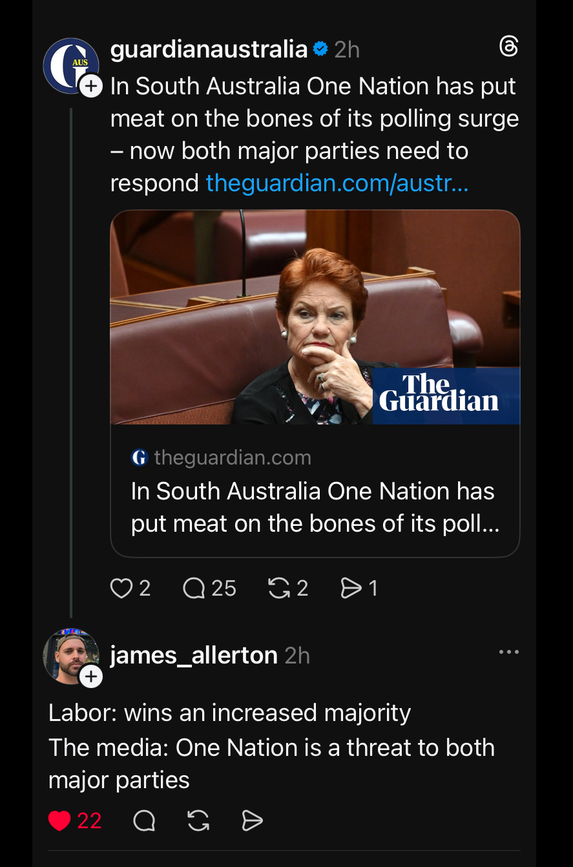Open james_allerton's comment text
The width and height of the screenshot is (573, 867).
[x=271, y=747]
